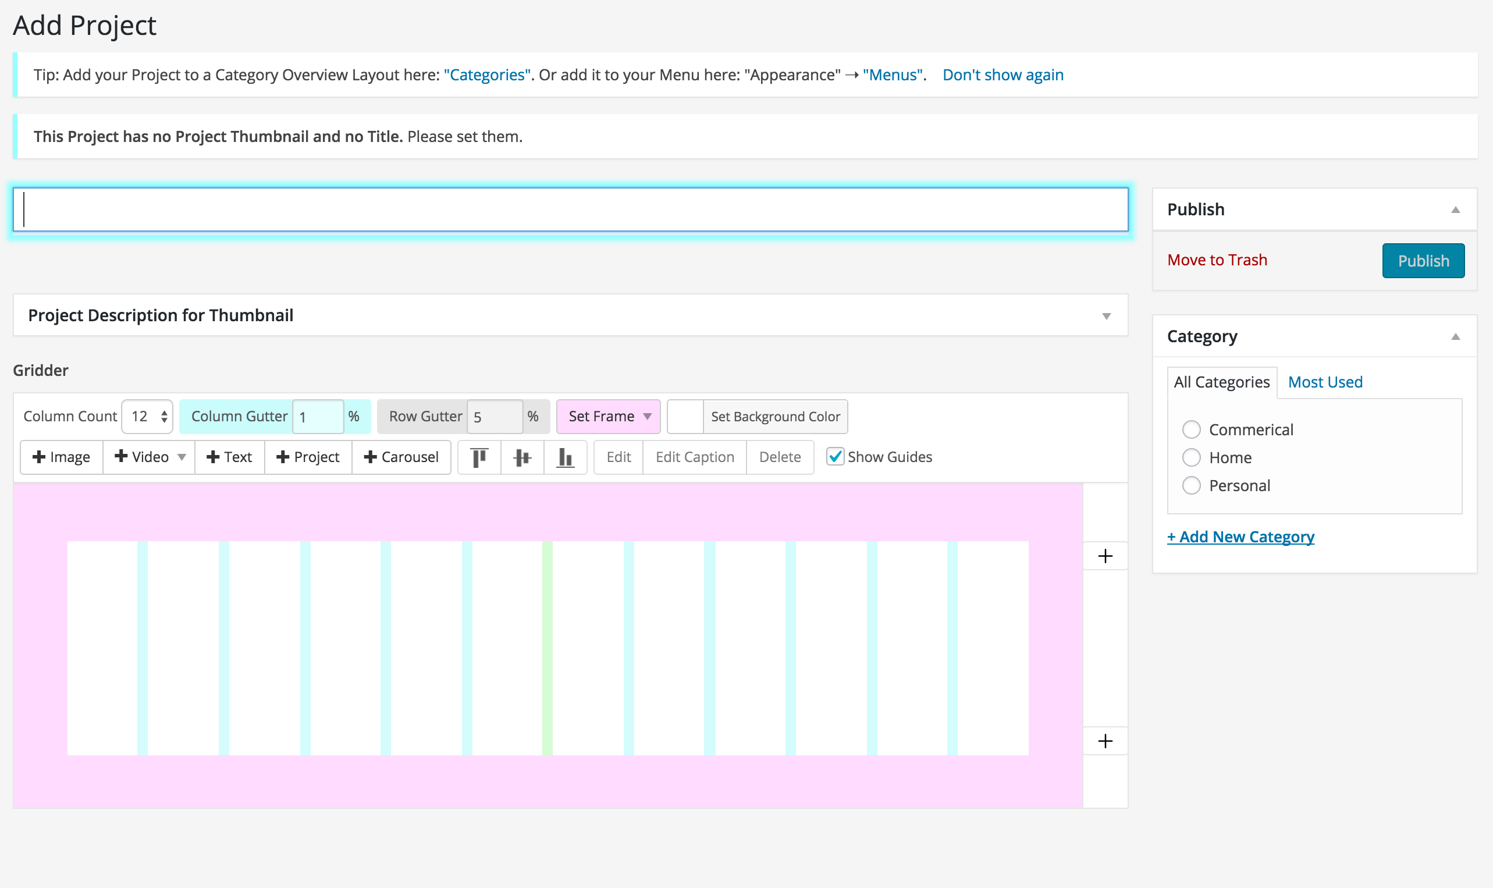1493x888 pixels.
Task: Open the background color swatch
Action: (685, 417)
